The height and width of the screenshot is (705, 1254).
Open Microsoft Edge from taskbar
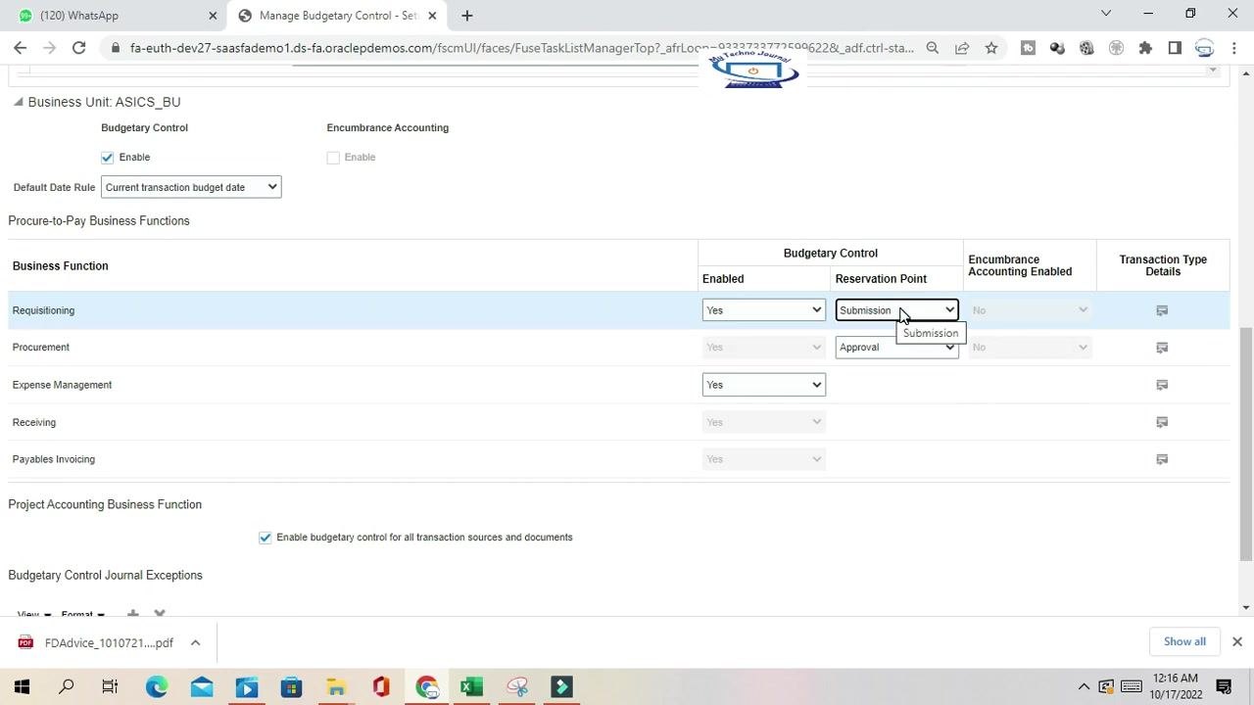[157, 686]
